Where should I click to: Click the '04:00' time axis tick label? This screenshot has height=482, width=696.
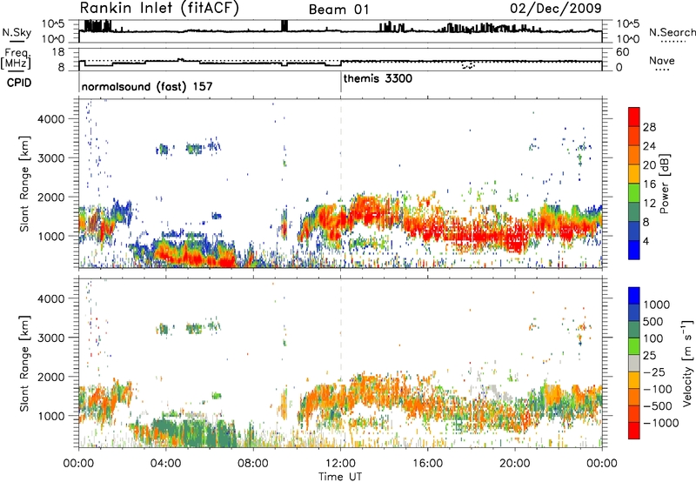pos(166,463)
